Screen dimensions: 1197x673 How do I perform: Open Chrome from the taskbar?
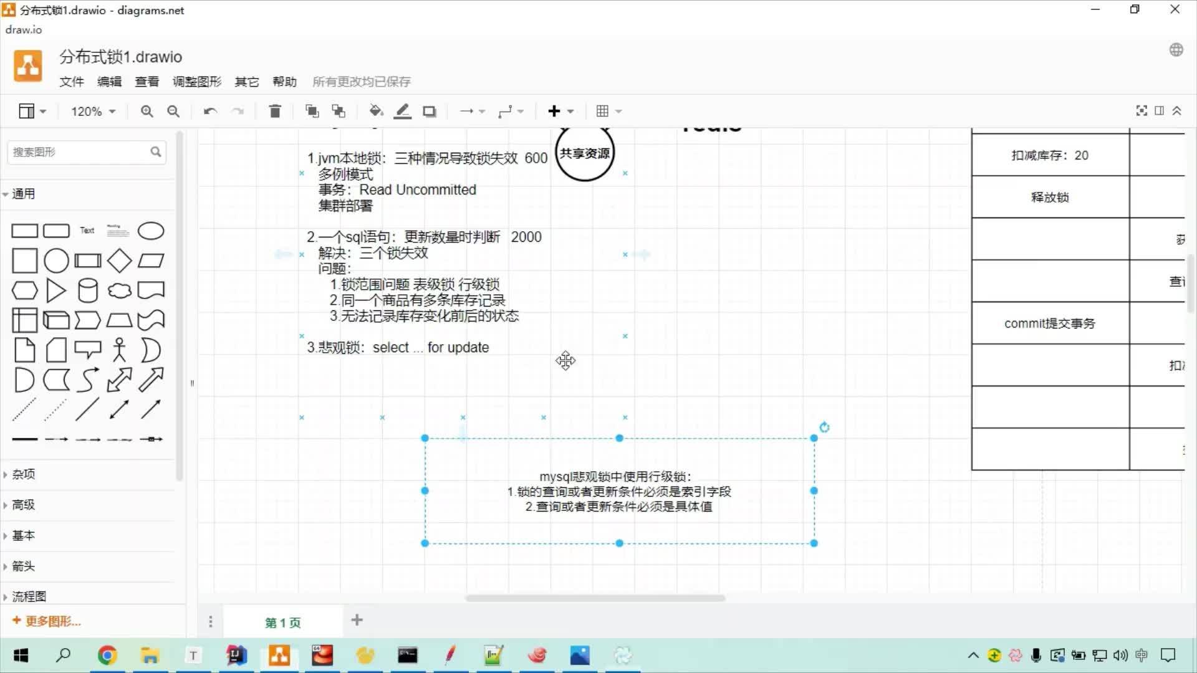(x=107, y=656)
